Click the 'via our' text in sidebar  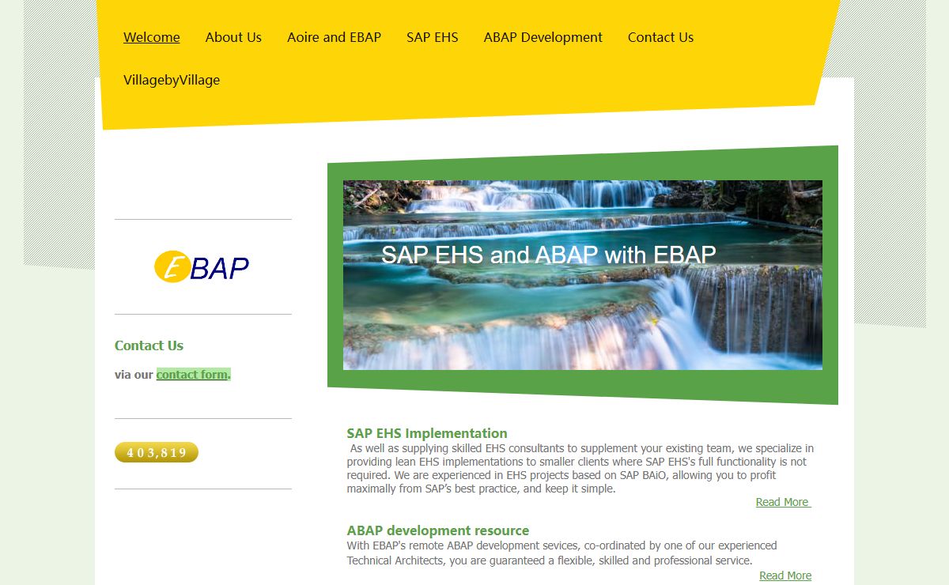pos(134,375)
